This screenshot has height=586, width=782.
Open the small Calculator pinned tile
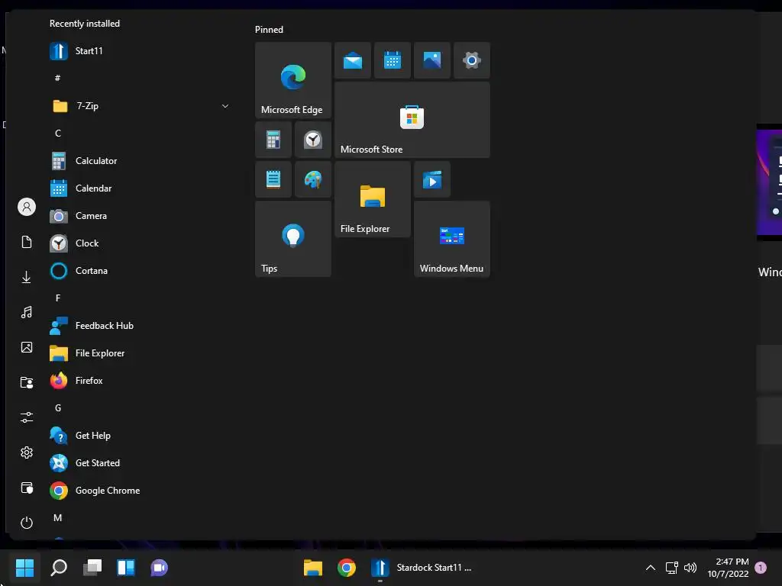(x=273, y=140)
